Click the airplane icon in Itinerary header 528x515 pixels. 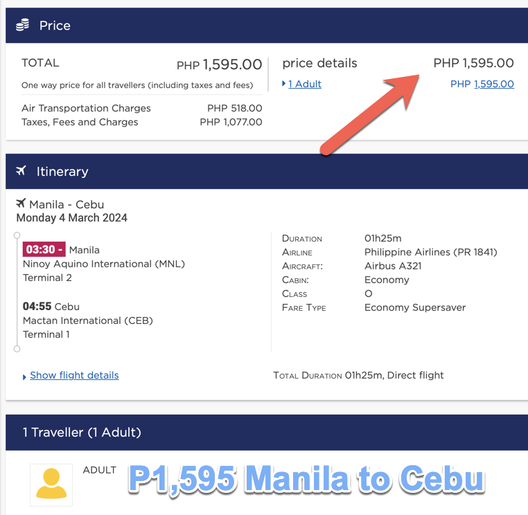(x=21, y=171)
